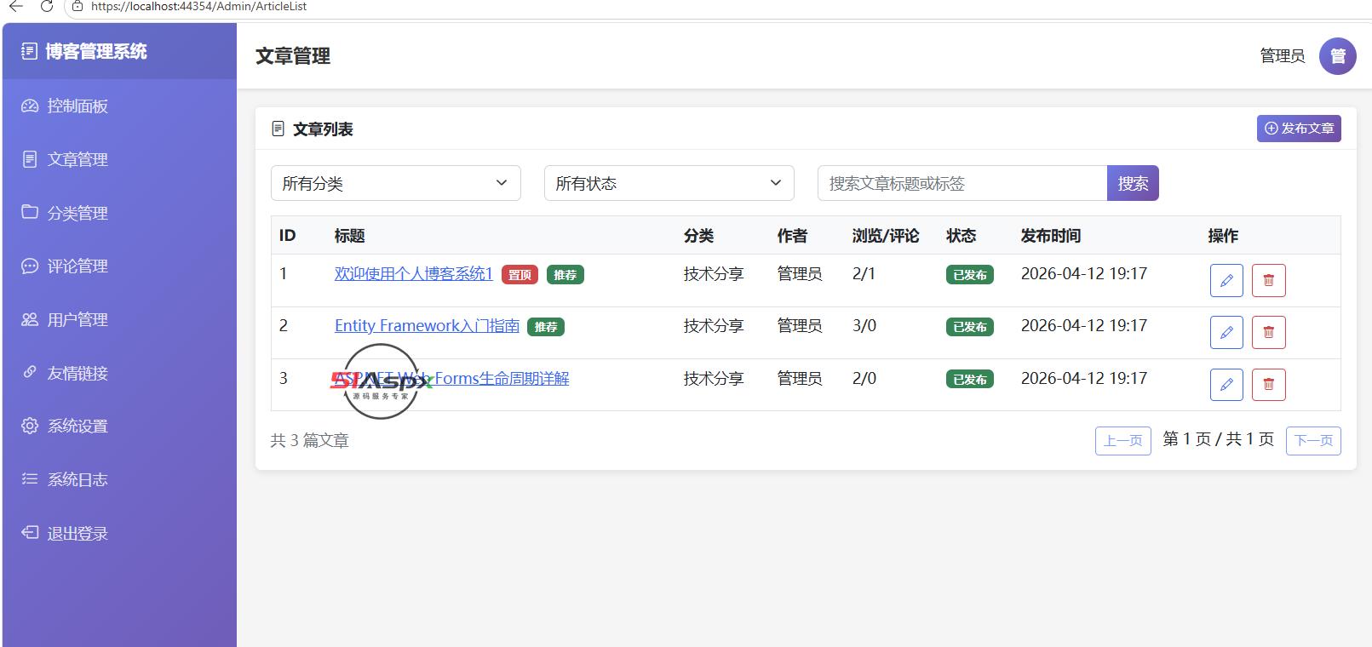Open the 欢迎使用个人博客系统1 article link

click(413, 274)
